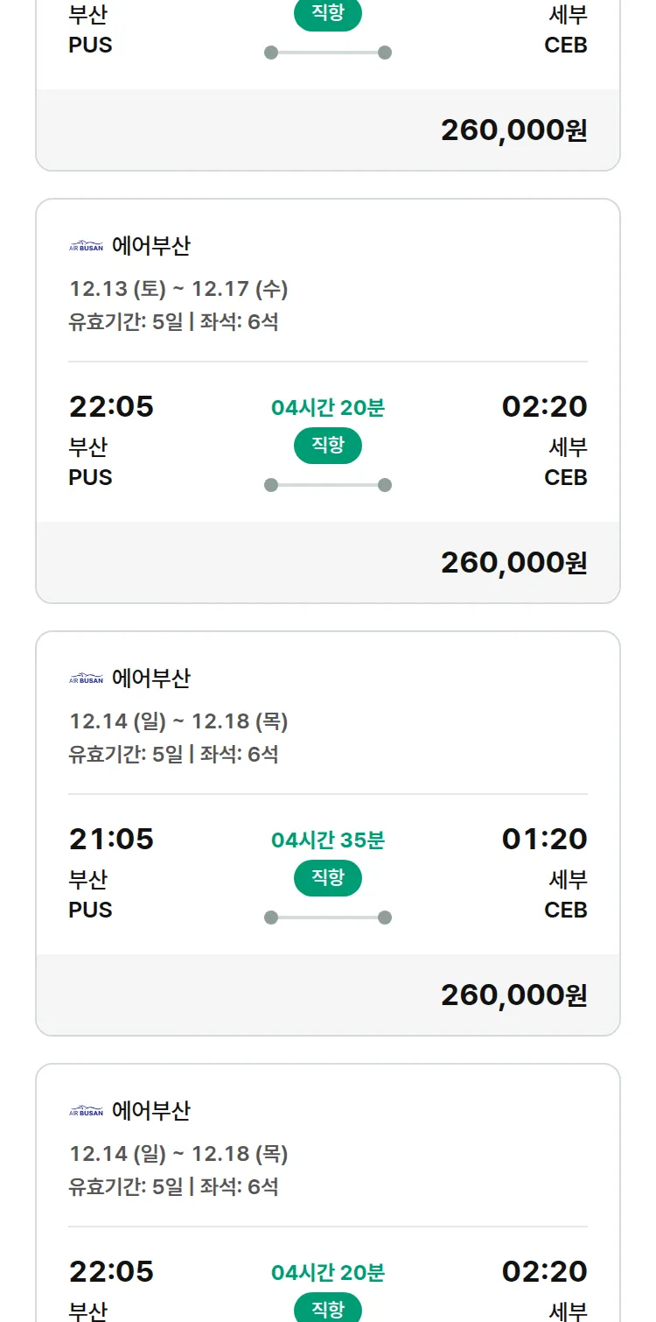Select the 260,000원 price of the 21:05 flight

[513, 995]
